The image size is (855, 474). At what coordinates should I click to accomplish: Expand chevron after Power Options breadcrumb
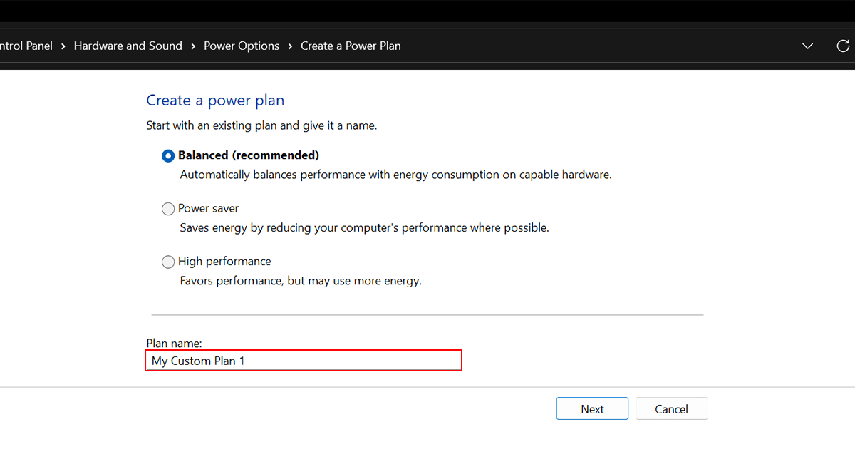290,46
